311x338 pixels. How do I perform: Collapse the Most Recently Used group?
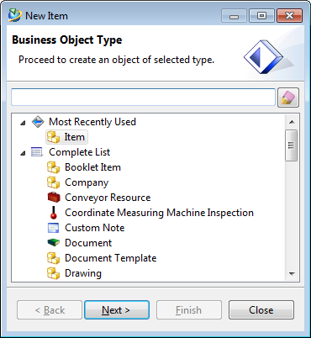coord(23,123)
